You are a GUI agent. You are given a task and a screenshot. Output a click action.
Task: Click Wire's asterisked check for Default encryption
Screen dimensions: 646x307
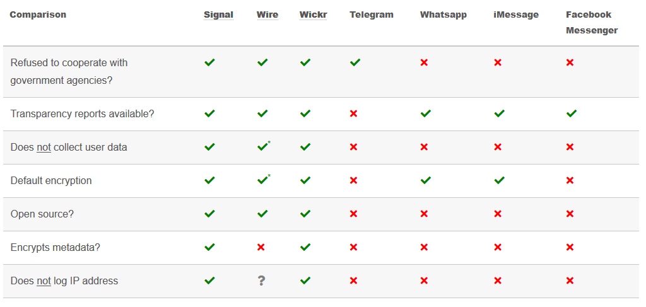point(263,180)
